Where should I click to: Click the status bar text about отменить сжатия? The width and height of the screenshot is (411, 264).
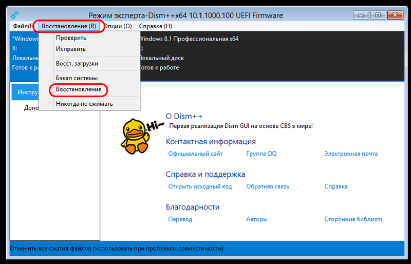pos(117,248)
